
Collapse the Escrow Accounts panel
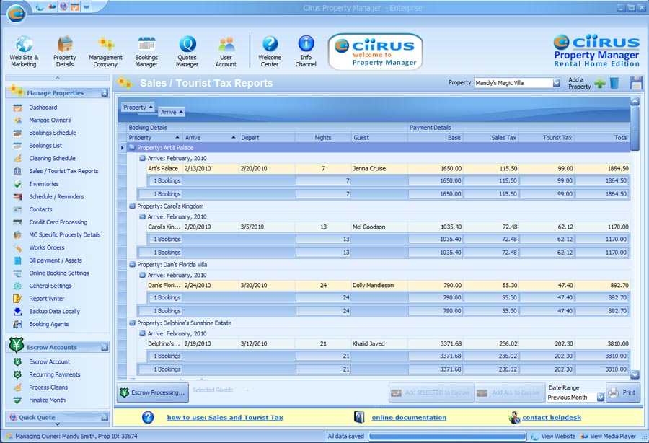(105, 347)
